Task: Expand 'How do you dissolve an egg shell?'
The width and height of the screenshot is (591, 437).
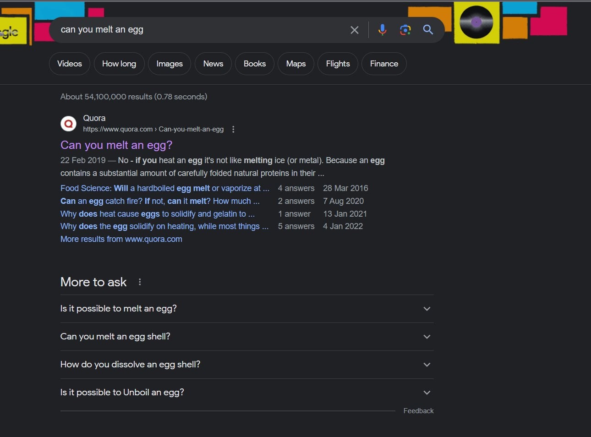Action: click(x=247, y=365)
